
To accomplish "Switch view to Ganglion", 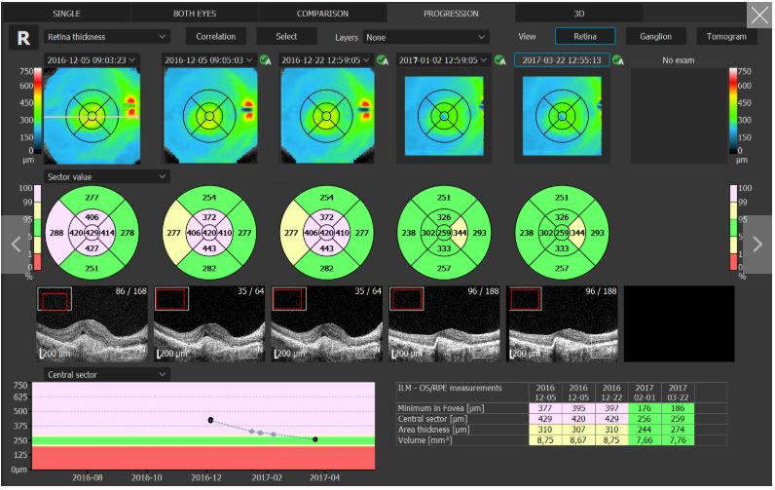I will (655, 36).
